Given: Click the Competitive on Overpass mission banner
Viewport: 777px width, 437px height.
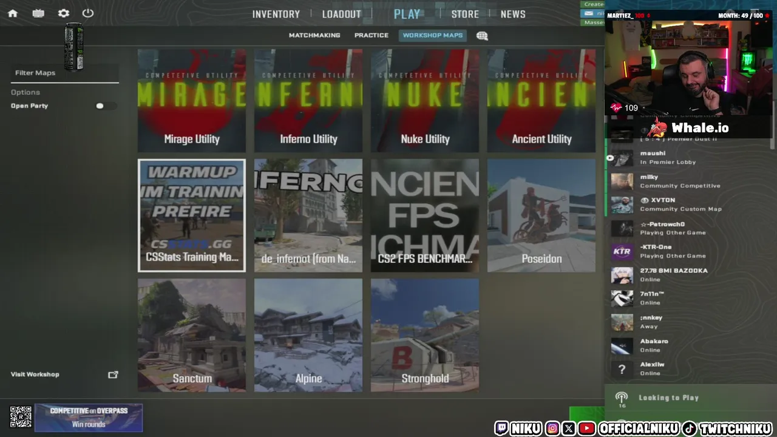Looking at the screenshot, I should coord(89,418).
